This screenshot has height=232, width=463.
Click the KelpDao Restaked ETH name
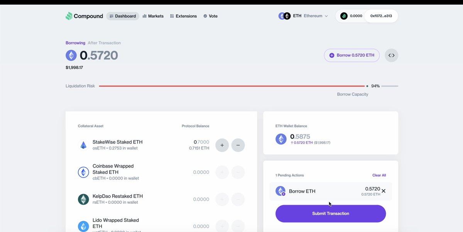118,196
